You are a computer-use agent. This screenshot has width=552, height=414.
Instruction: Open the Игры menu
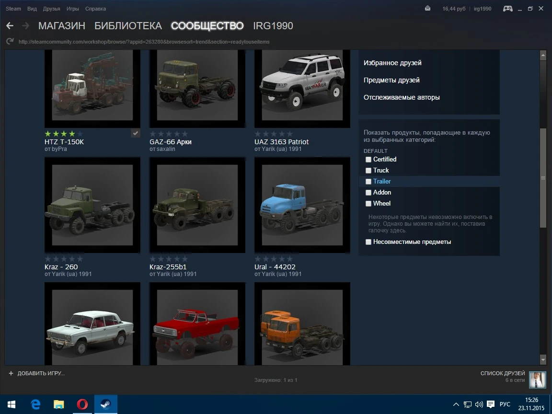[73, 8]
